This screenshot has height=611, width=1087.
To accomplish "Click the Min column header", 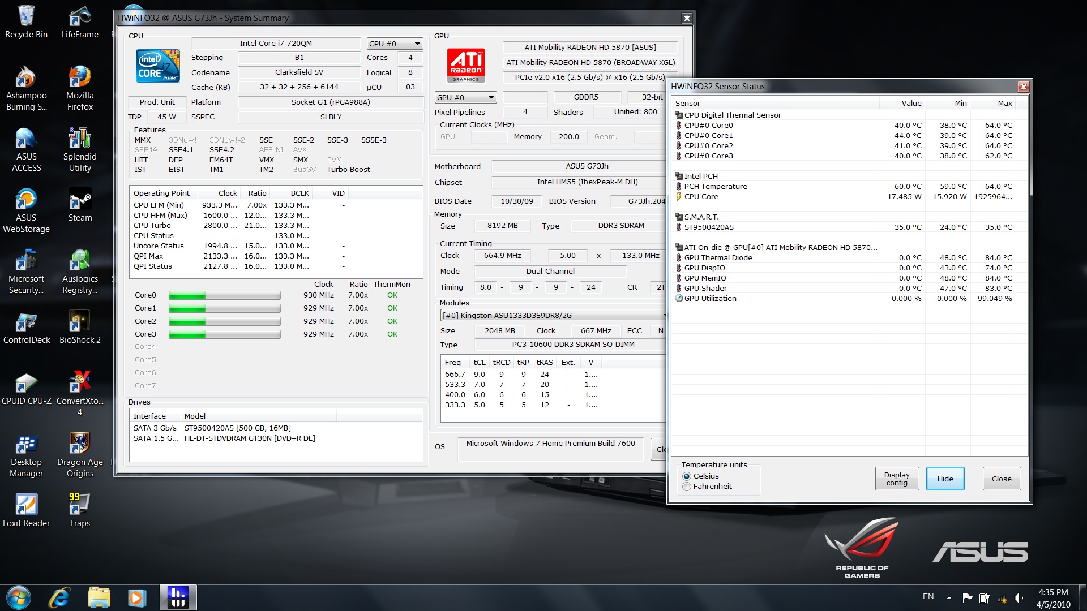I will point(948,103).
